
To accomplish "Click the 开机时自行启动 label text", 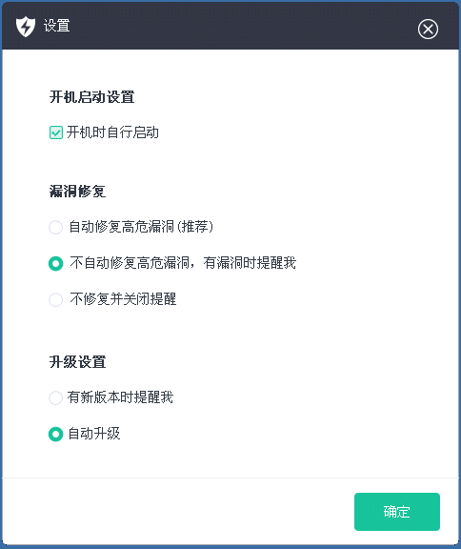I will pos(112,132).
